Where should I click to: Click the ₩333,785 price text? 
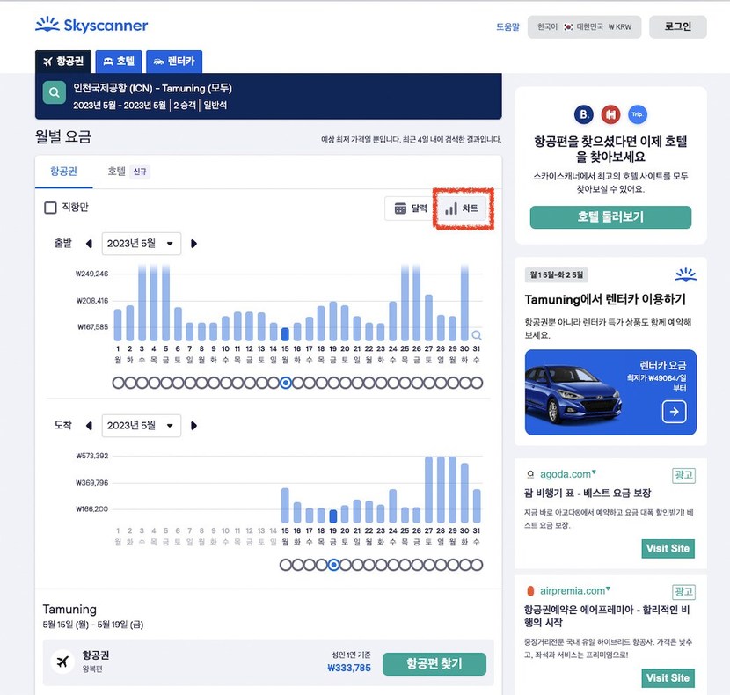coord(349,668)
